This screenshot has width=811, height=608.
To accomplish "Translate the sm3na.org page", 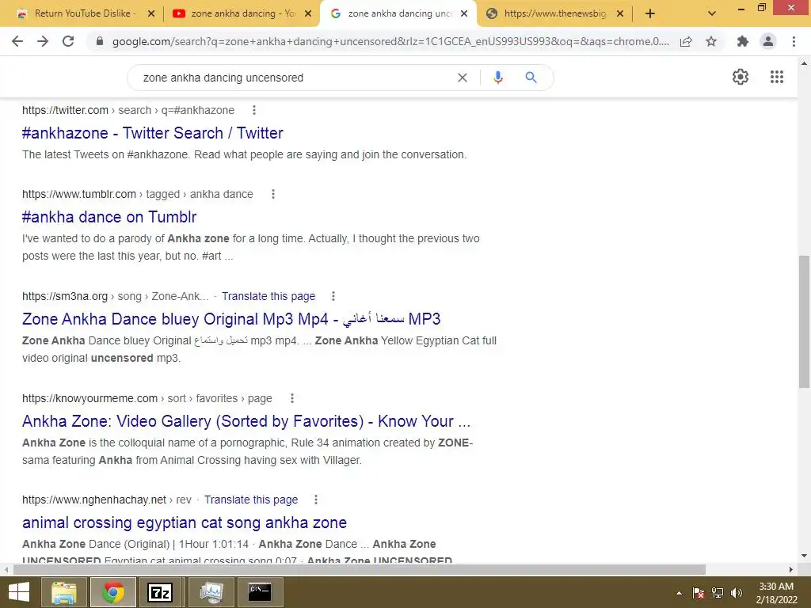I will [268, 296].
